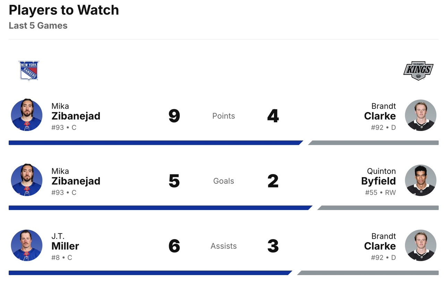This screenshot has height=281, width=444.
Task: Select J.T. Miller's player headshot
Action: click(27, 245)
